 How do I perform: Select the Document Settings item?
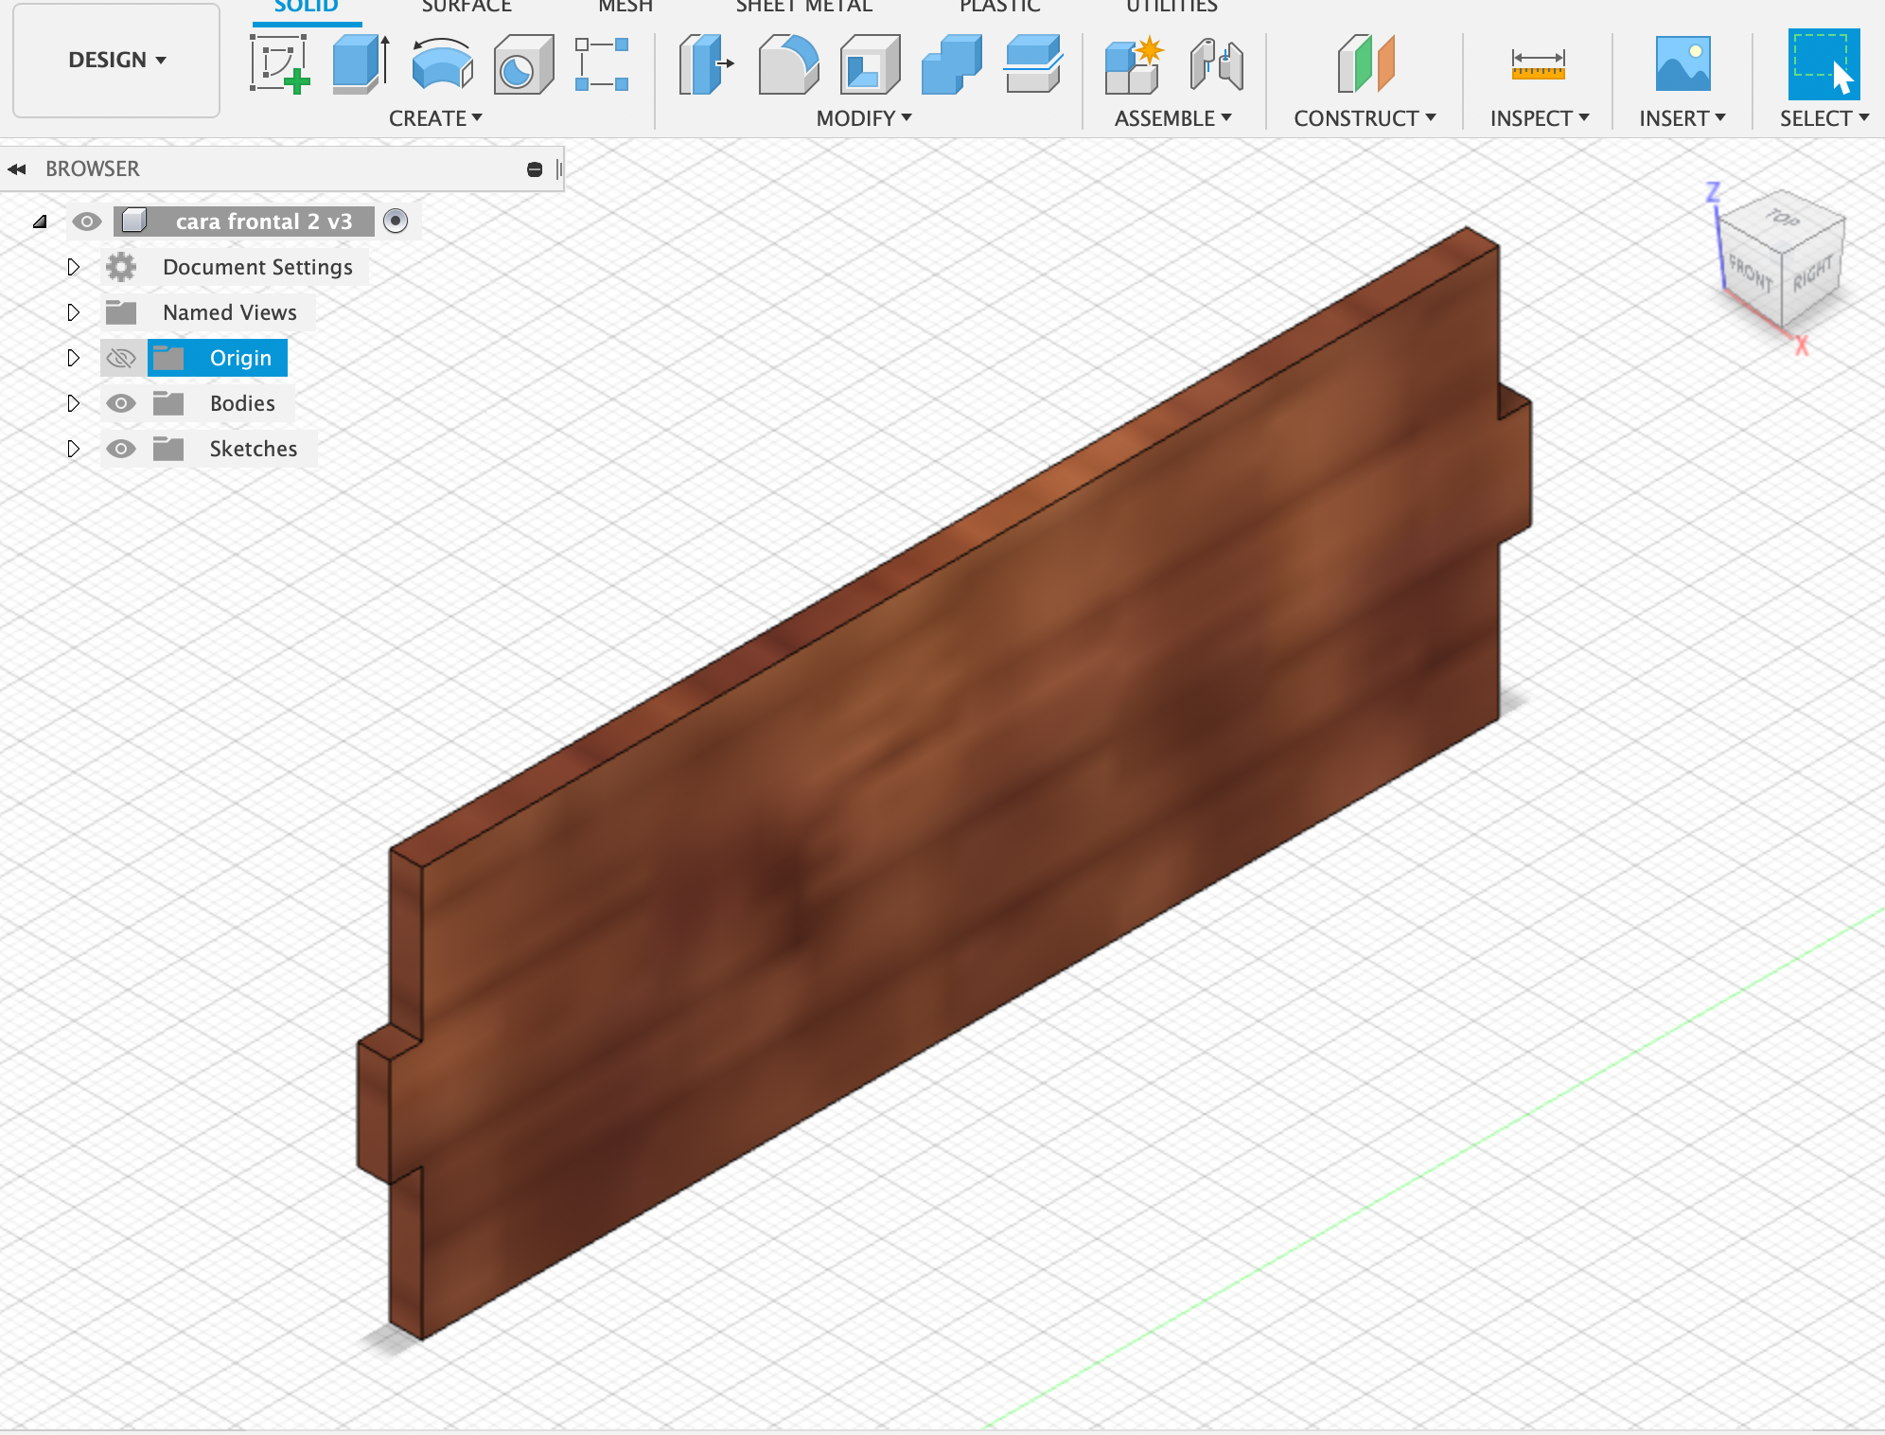[257, 267]
